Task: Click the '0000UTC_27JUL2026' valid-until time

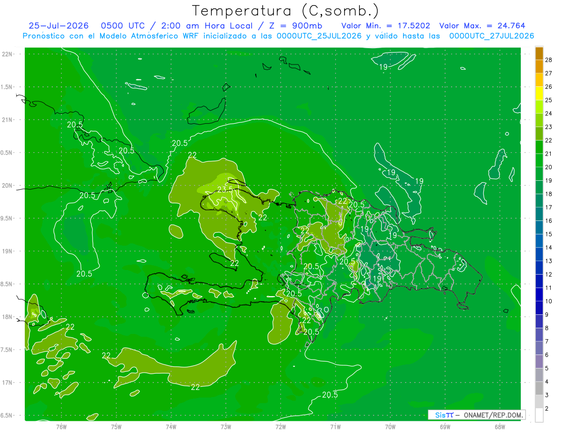Action: (x=491, y=36)
